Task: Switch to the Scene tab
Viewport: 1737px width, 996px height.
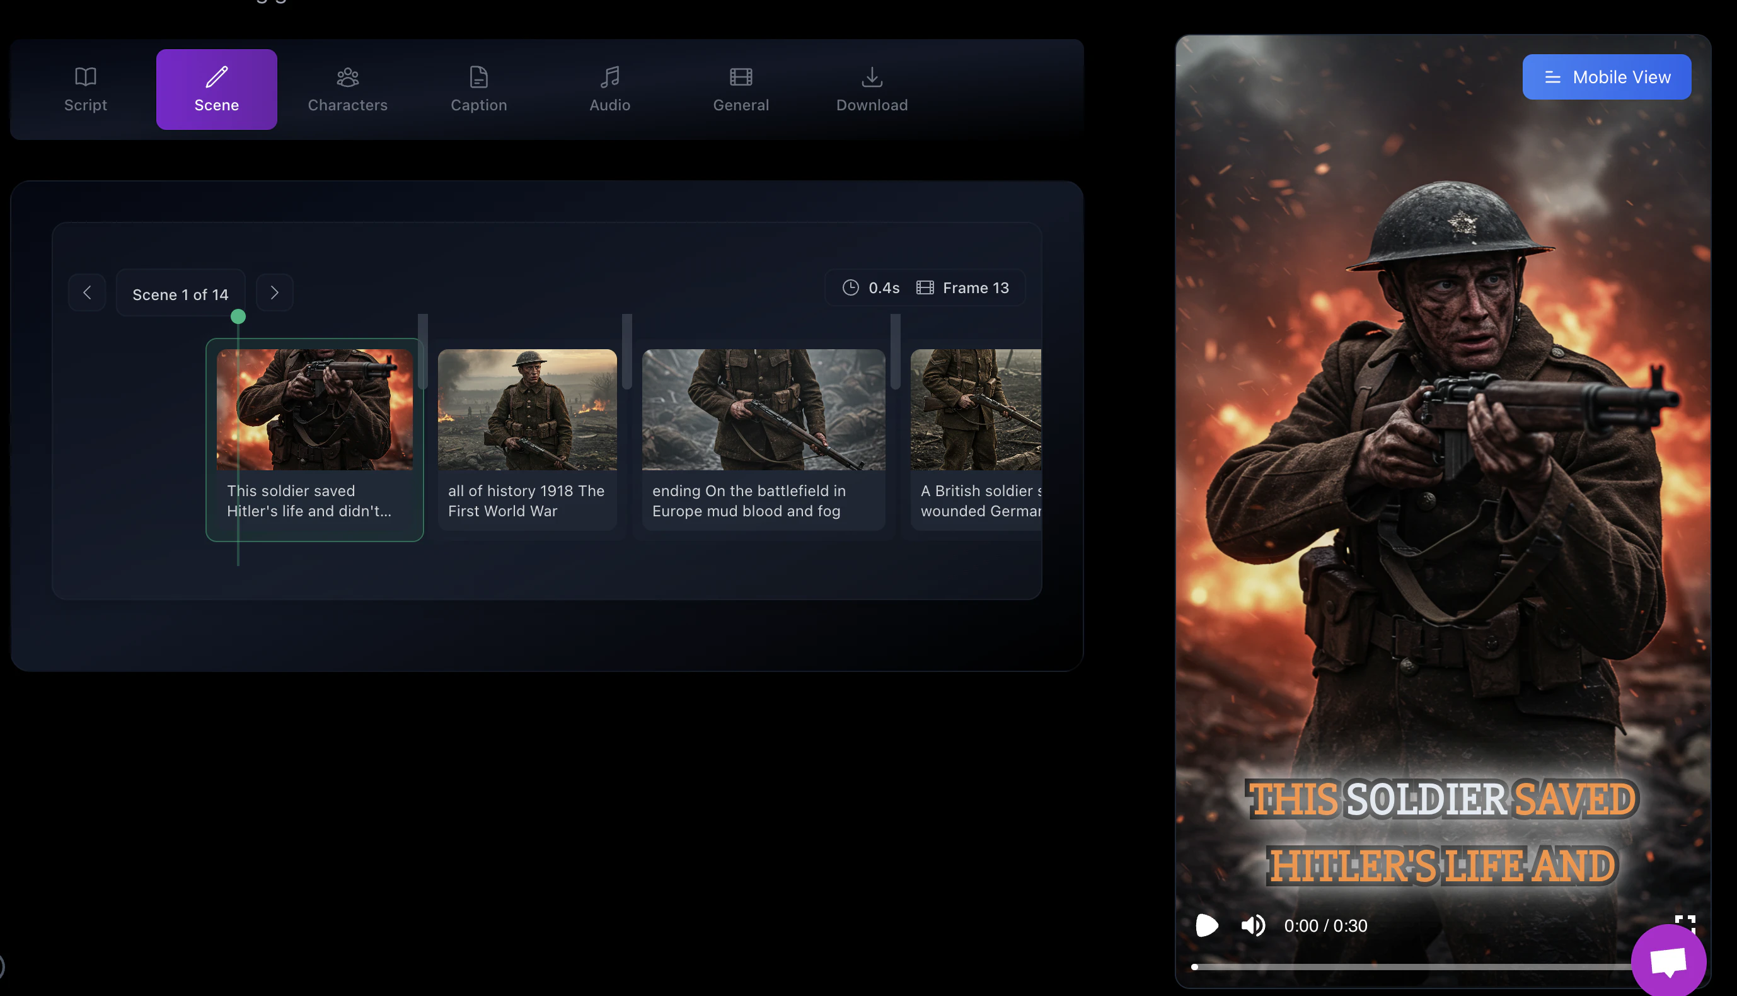Action: click(x=216, y=89)
